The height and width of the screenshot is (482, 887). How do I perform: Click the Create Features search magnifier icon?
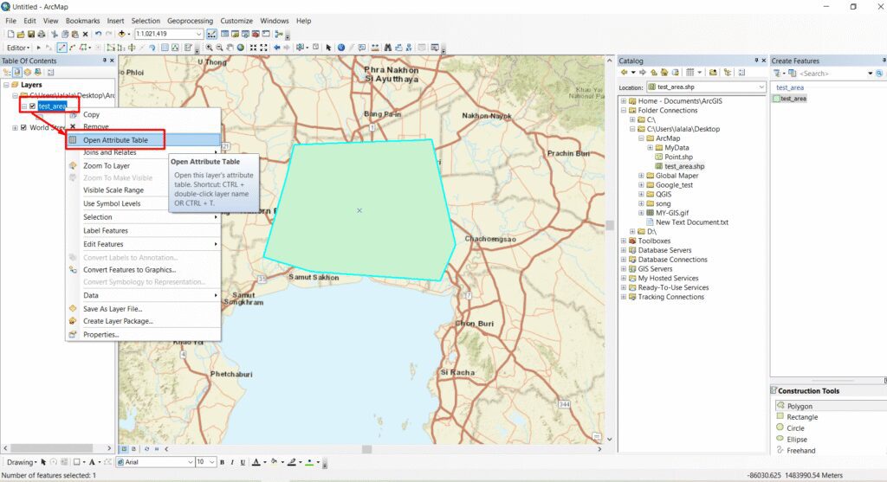click(x=879, y=74)
